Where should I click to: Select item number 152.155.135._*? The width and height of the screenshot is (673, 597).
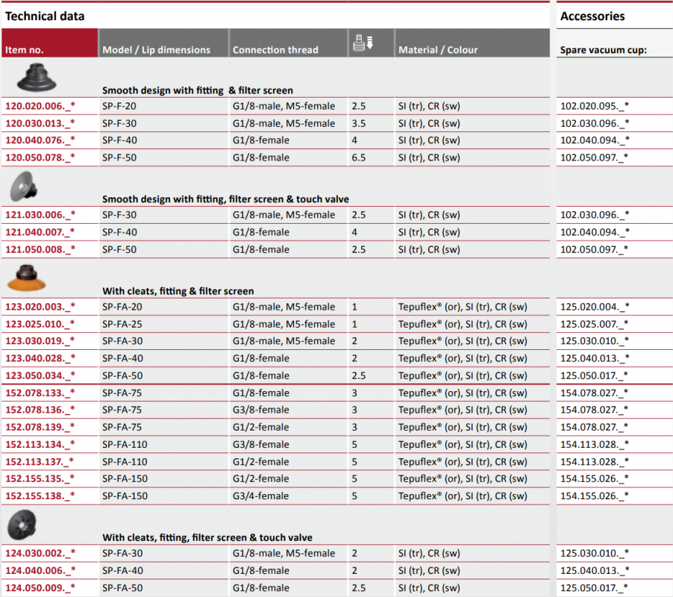40,478
